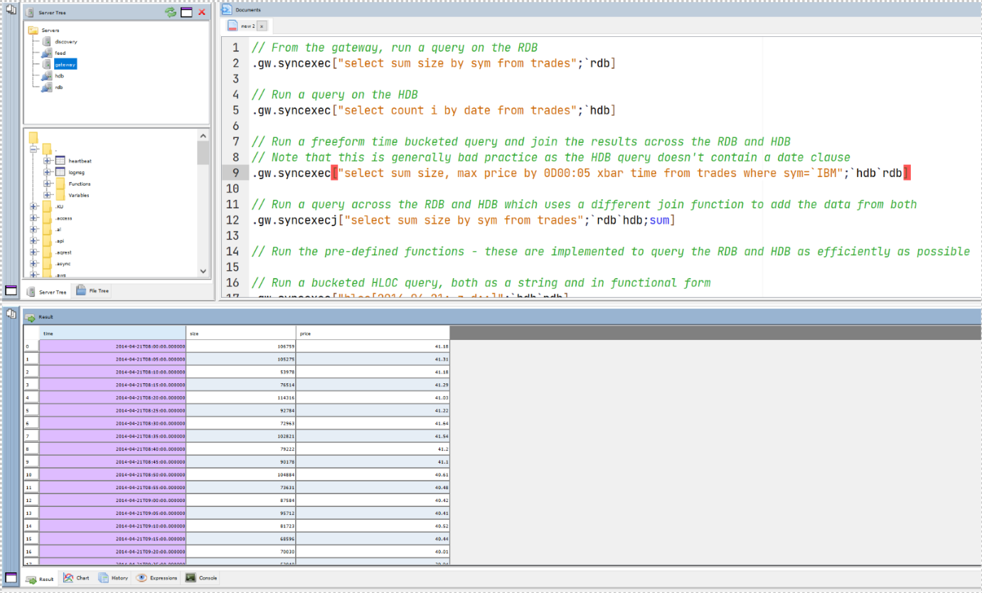Click the window icon at Result panel bottom-left

[11, 577]
